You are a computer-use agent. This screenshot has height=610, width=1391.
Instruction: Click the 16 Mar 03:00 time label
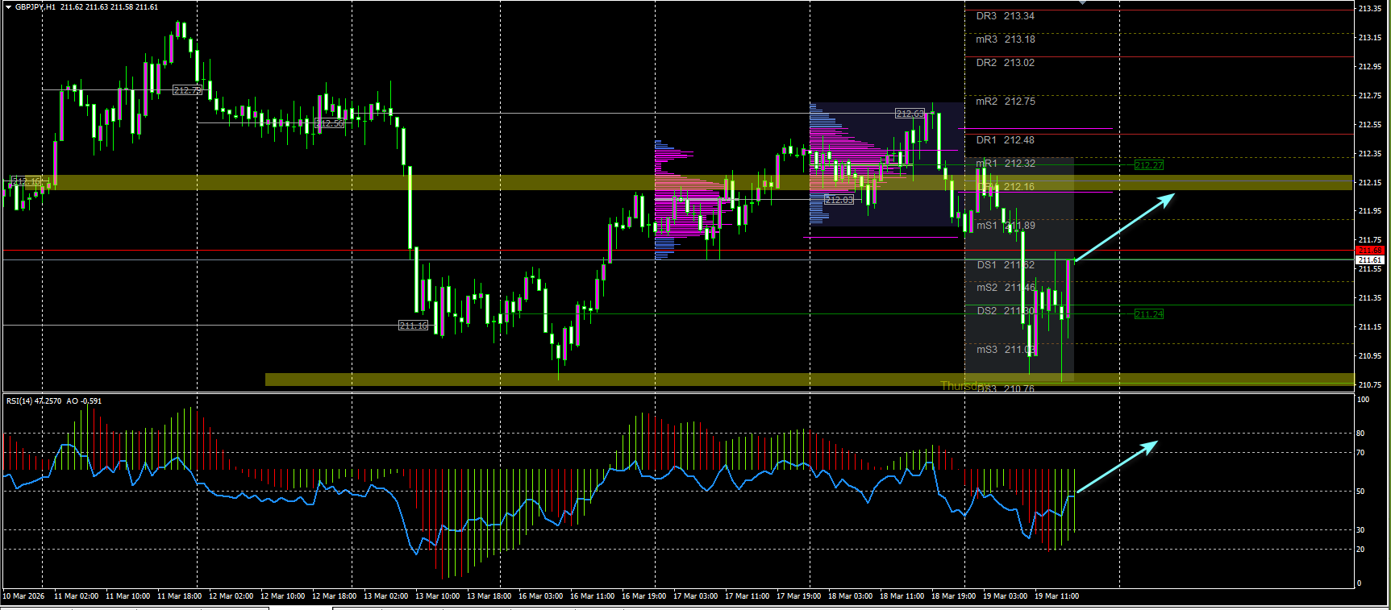(x=540, y=596)
